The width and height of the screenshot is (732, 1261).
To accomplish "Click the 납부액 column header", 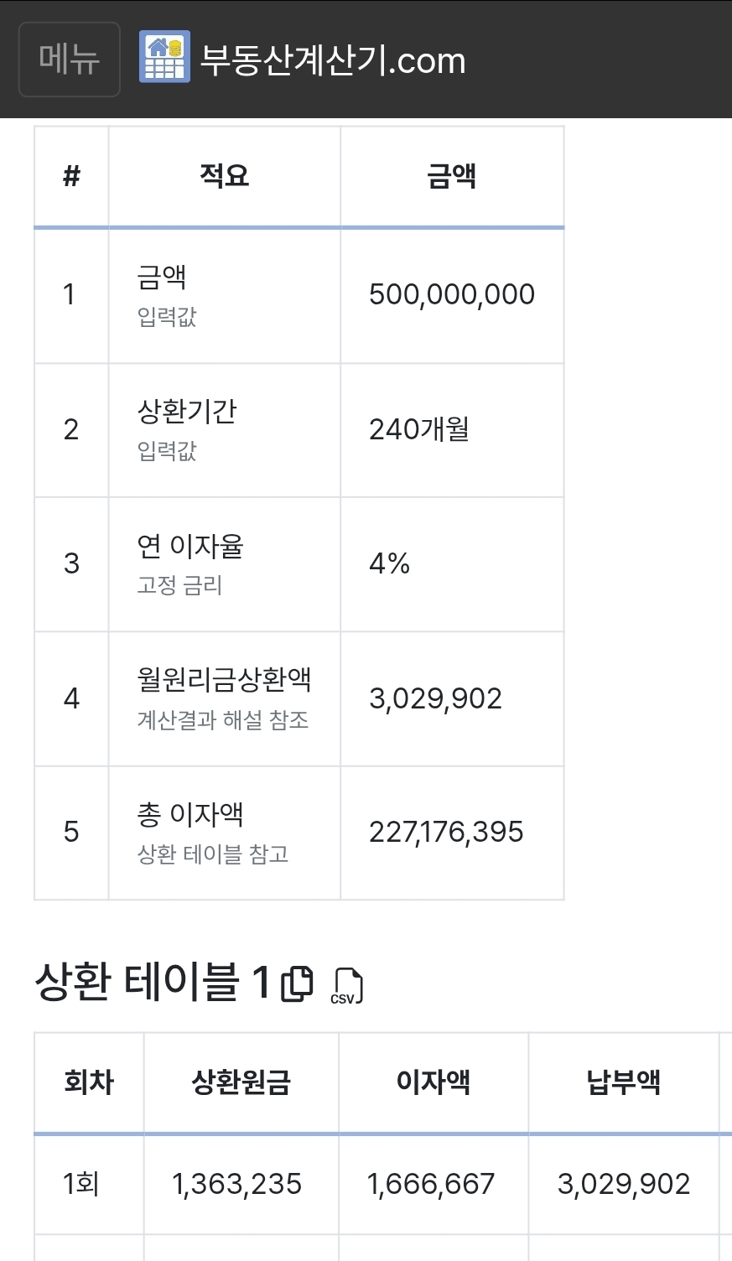I will coord(624,1082).
